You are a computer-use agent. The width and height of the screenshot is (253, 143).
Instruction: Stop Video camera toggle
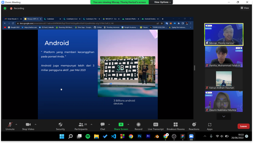pyautogui.click(x=28, y=126)
